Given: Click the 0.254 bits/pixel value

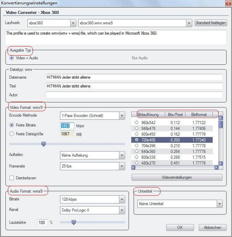Looking at the screenshot, I should coord(175,151).
